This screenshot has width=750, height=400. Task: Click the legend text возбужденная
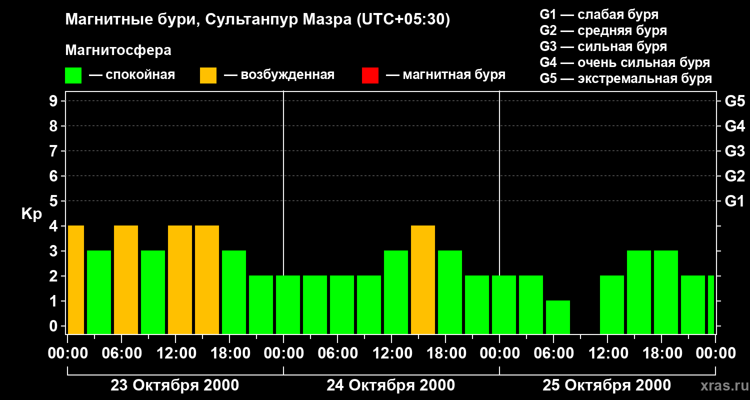click(x=287, y=75)
